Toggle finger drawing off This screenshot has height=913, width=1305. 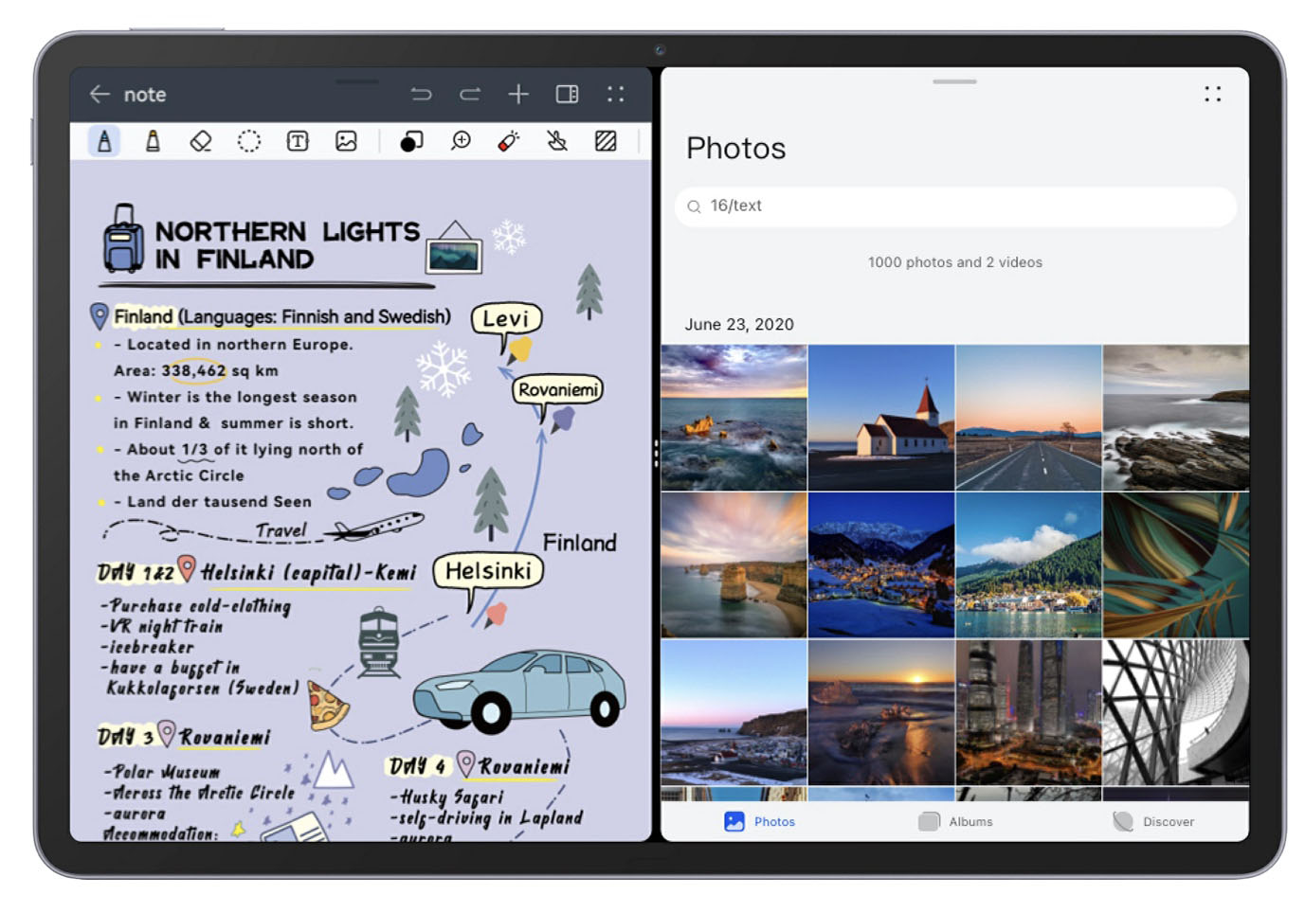(557, 141)
